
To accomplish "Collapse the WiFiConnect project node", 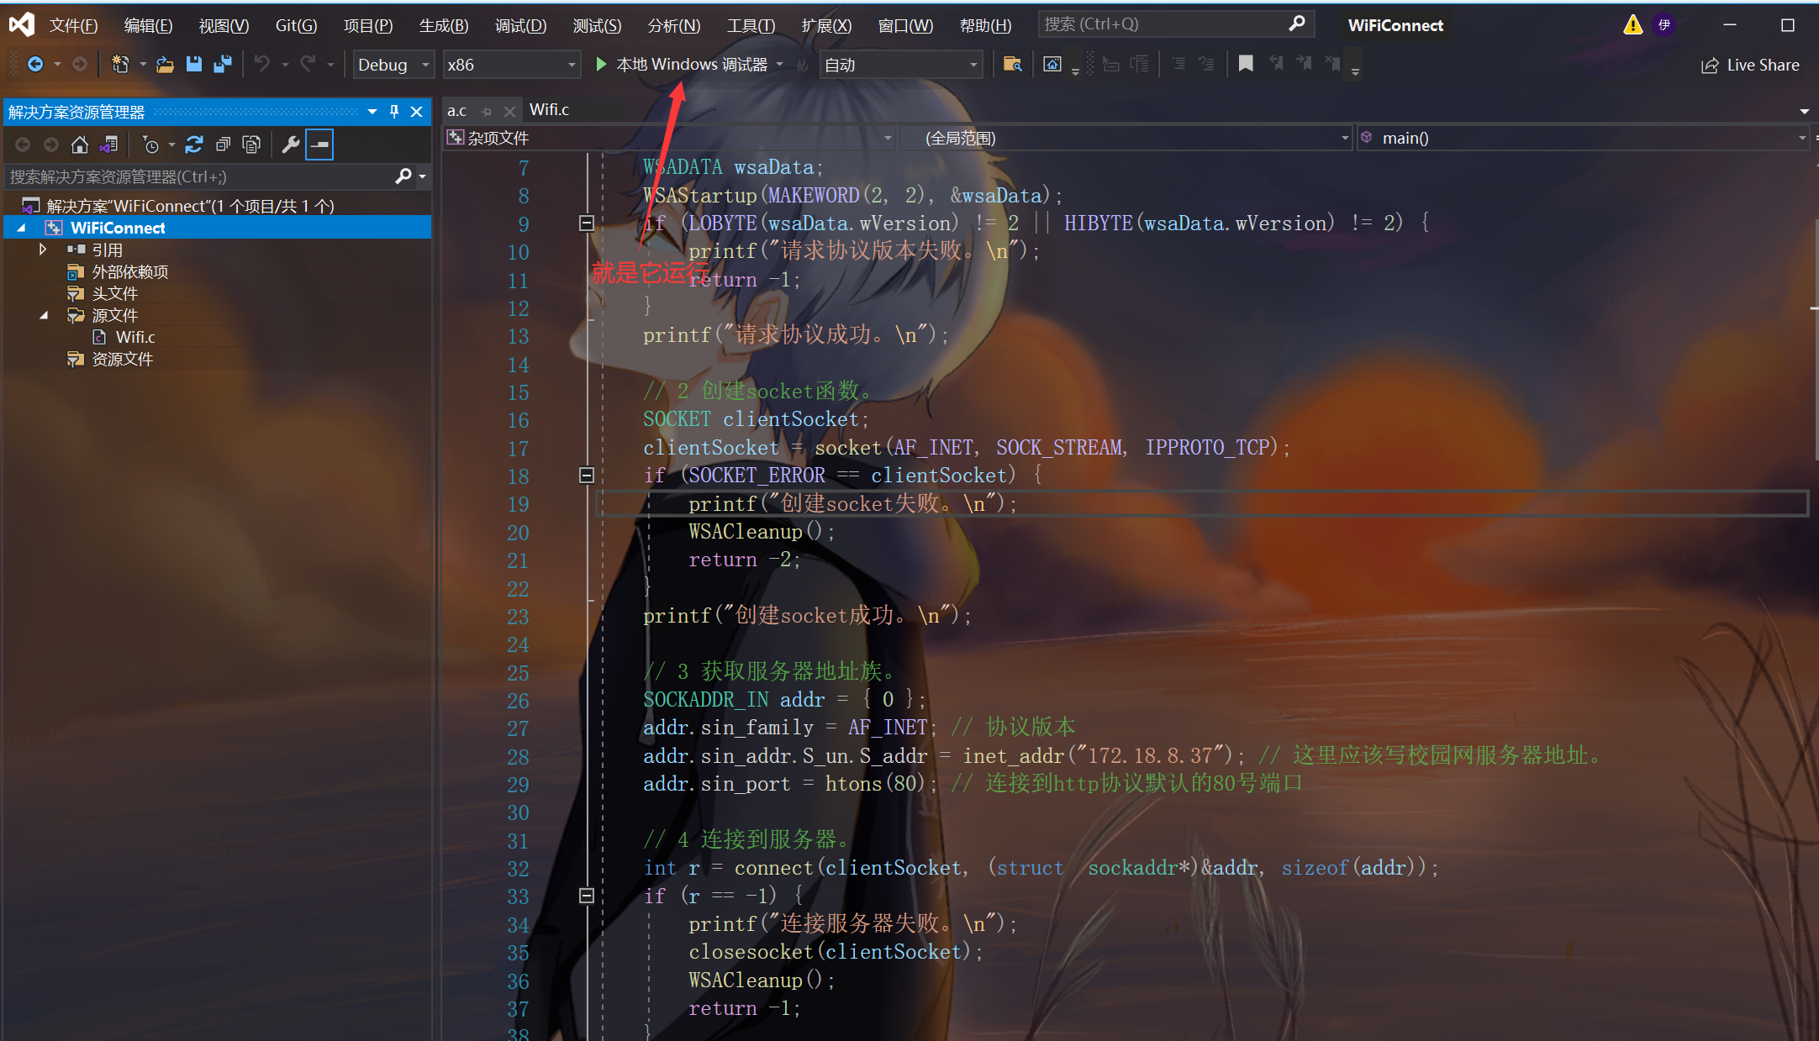I will [x=22, y=228].
